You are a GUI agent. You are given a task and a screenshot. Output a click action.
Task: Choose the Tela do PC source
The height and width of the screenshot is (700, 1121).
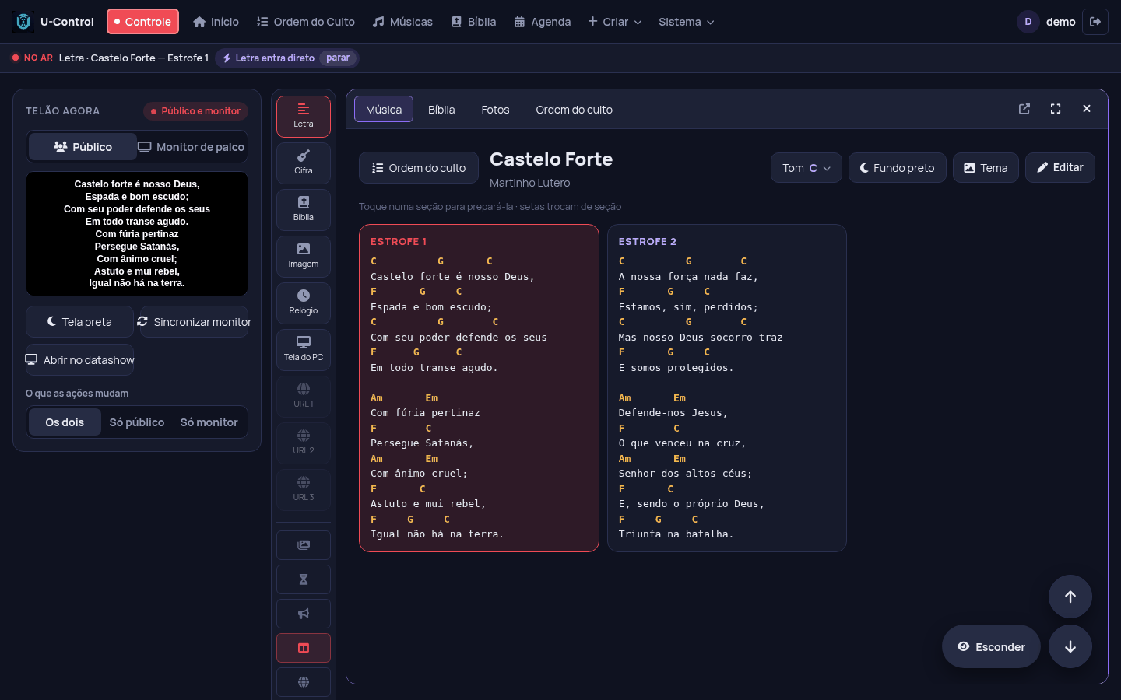point(304,350)
